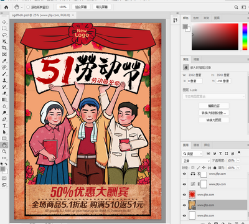
Task: Select the Pen tool
Action: pos(4,119)
